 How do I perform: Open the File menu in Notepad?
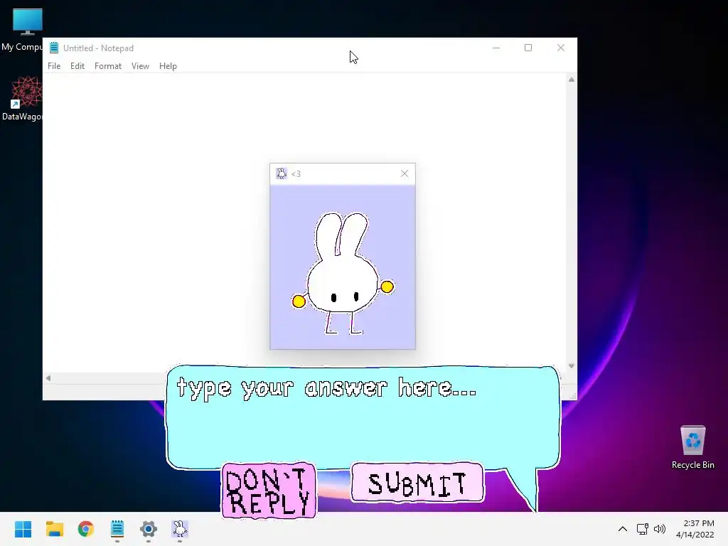coord(54,66)
